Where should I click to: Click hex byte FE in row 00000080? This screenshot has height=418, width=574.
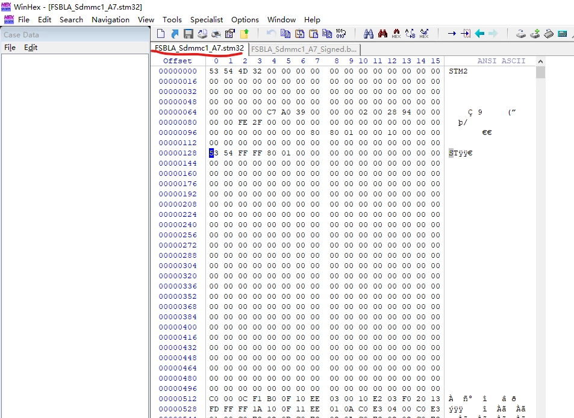(243, 122)
